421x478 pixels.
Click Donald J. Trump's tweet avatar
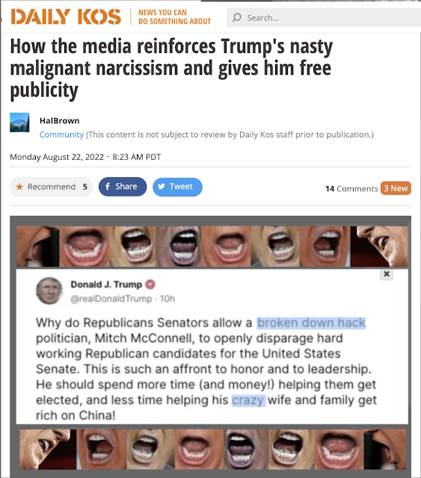[49, 291]
